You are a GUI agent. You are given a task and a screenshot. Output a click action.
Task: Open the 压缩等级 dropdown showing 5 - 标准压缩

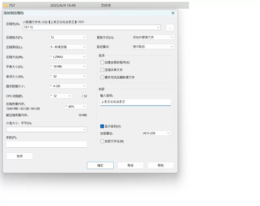point(68,47)
